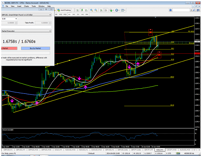Select the M30 timeframe
This screenshot has width=202, height=156.
[x=65, y=15]
